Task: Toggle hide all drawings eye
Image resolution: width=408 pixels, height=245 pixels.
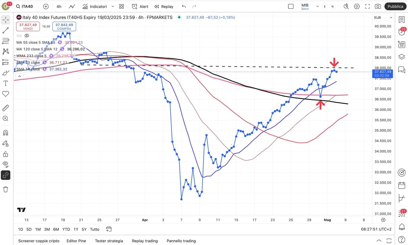Action: (6, 165)
